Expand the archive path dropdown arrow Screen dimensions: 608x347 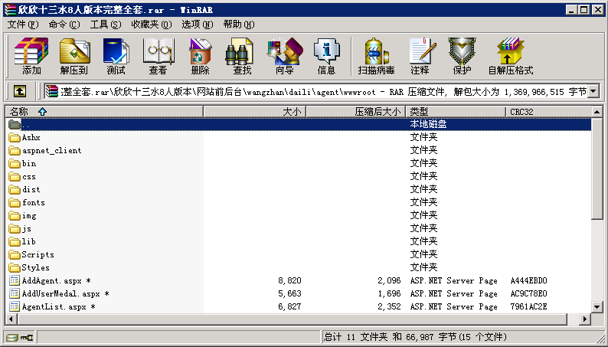(x=593, y=92)
